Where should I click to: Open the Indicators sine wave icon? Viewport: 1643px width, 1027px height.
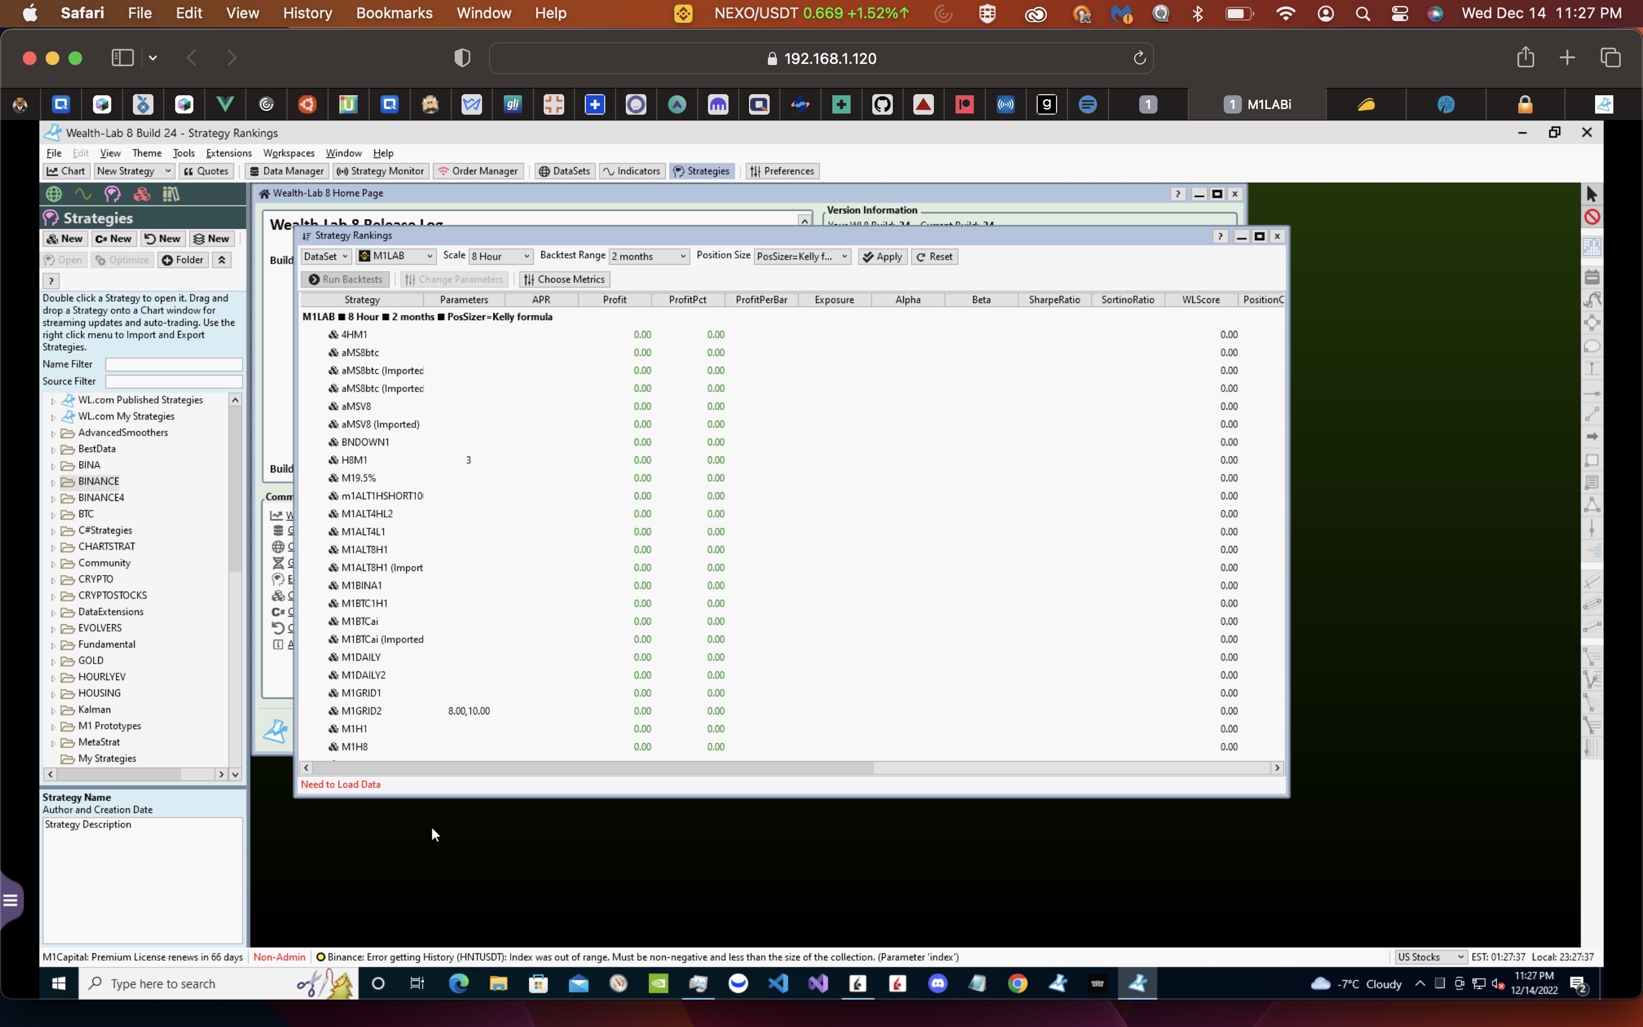click(x=83, y=194)
